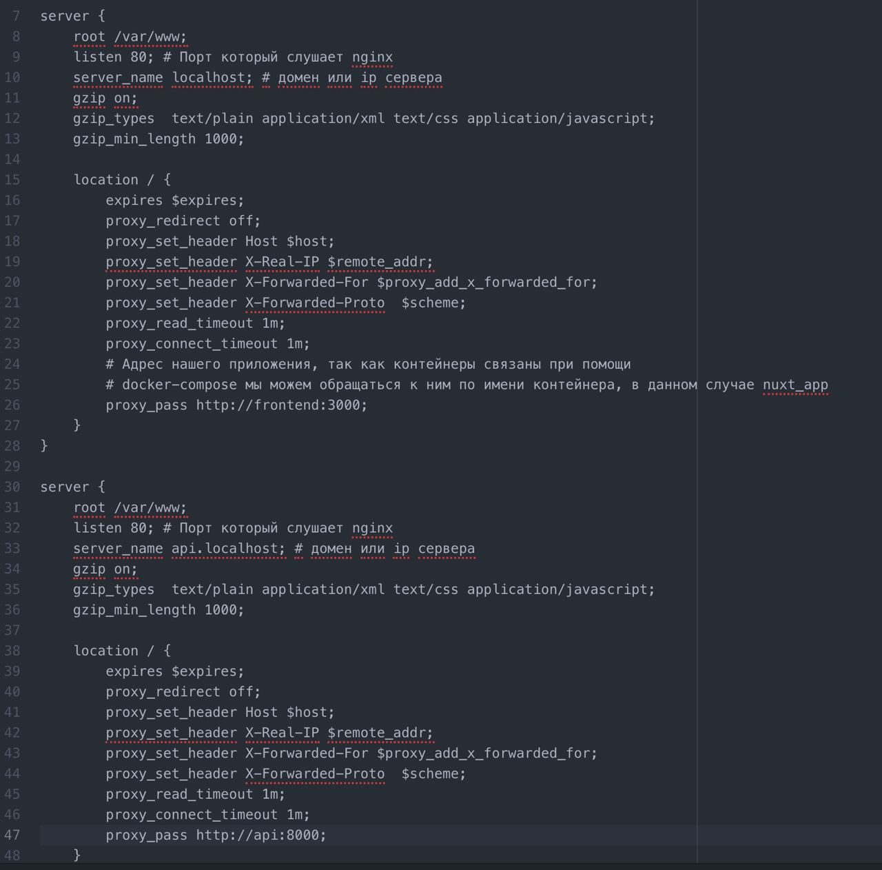This screenshot has height=870, width=882.
Task: Click line number 47 in the gutter
Action: coord(12,835)
